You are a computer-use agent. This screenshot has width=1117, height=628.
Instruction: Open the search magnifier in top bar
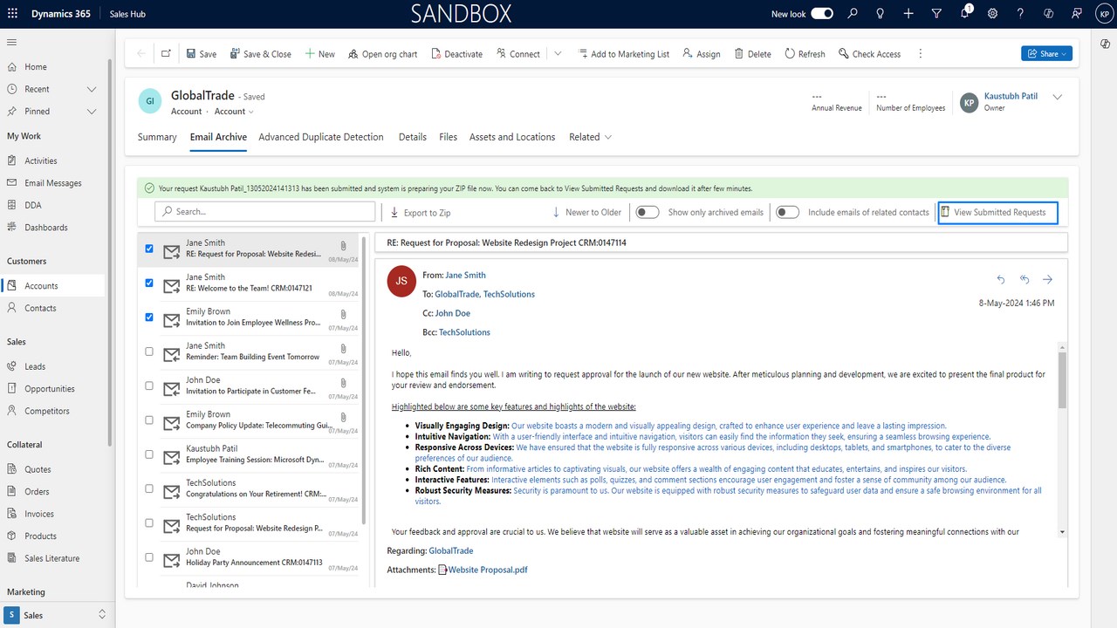click(x=853, y=14)
